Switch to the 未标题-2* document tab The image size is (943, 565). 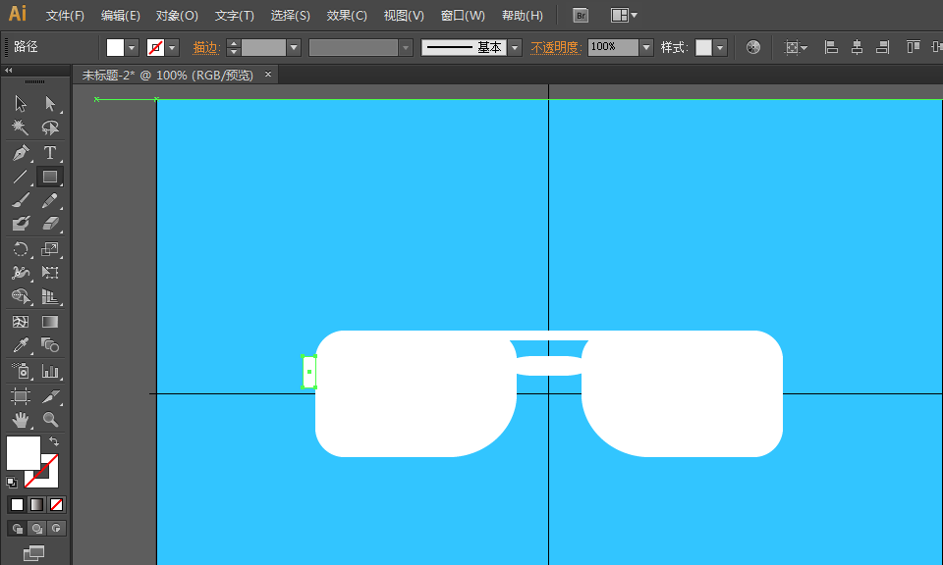coord(167,76)
